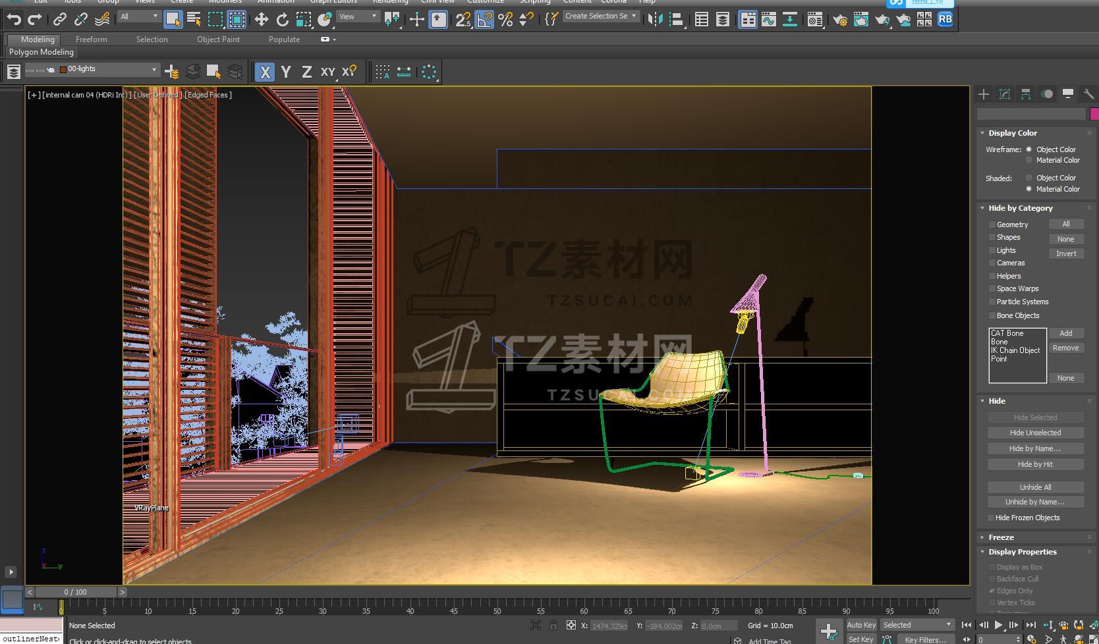This screenshot has height=644, width=1099.
Task: Switch to the Freeform ribbon tab
Action: [x=91, y=40]
